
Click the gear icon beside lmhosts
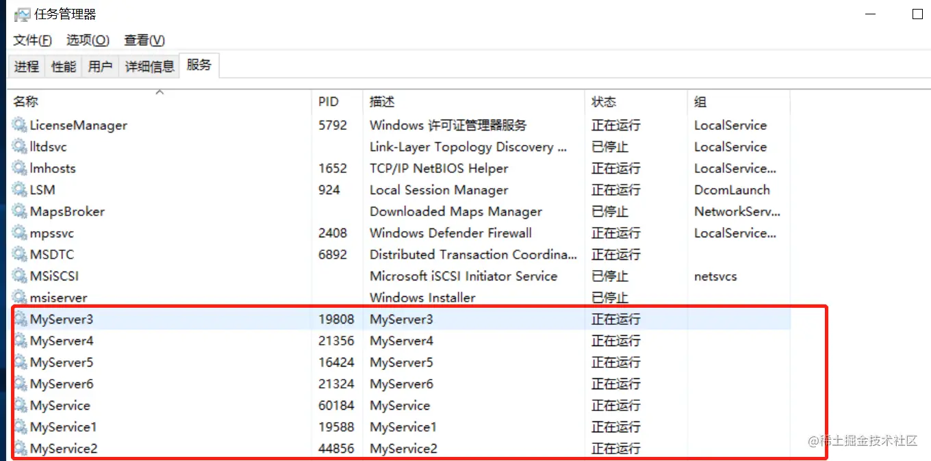(19, 168)
